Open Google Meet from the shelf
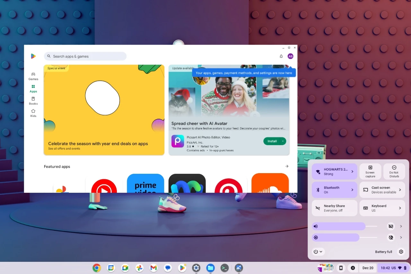 125,268
